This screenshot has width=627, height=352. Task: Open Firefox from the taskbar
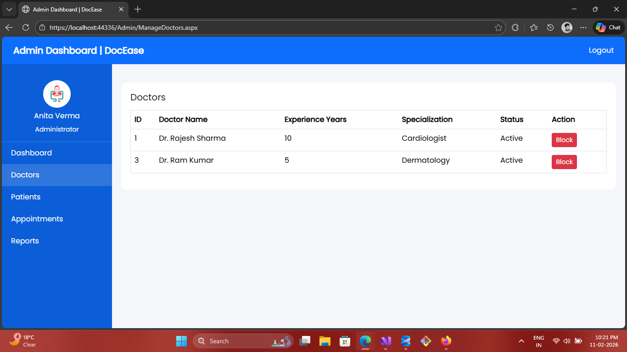[x=446, y=341]
